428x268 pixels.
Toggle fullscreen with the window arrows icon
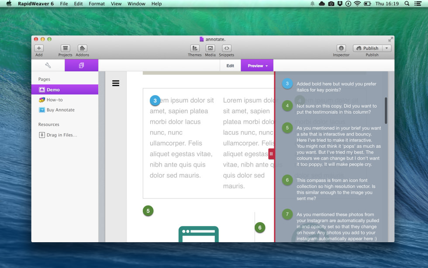(x=390, y=39)
